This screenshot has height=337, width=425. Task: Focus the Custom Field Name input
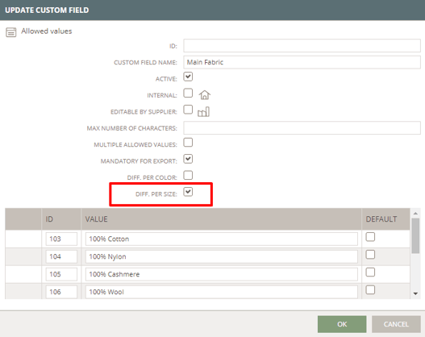pos(302,62)
